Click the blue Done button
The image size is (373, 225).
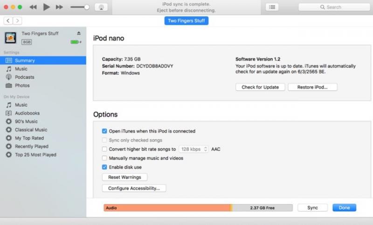click(344, 208)
